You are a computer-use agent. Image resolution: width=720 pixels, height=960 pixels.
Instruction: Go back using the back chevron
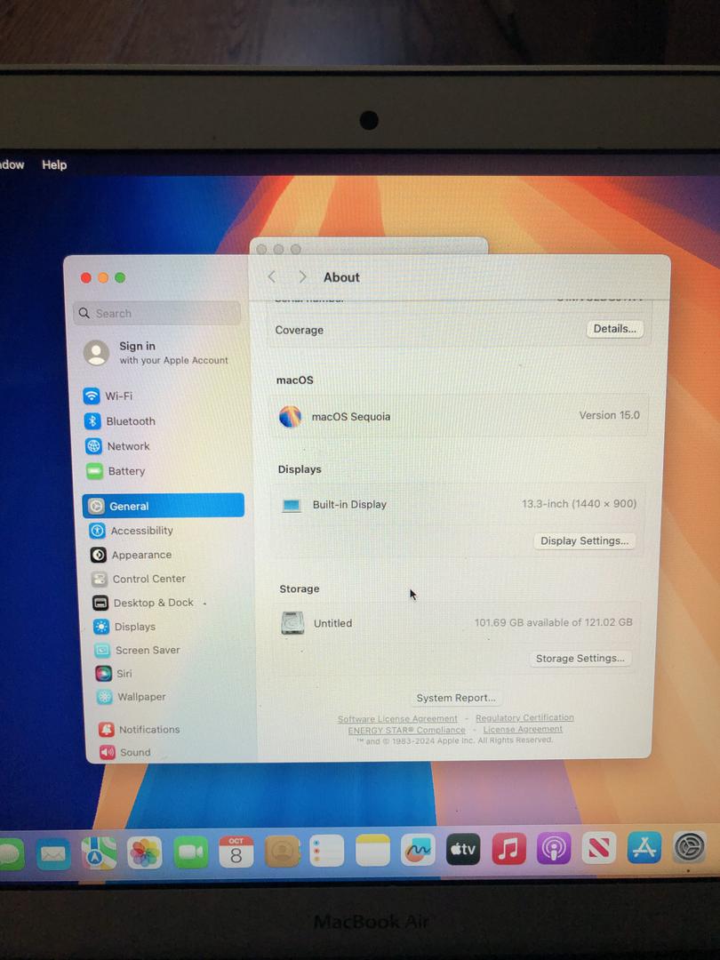click(272, 277)
